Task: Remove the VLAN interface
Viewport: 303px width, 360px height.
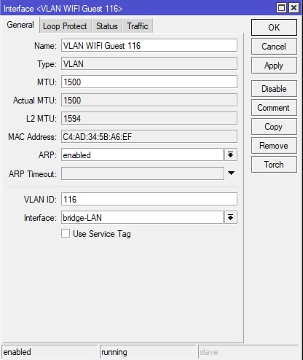Action: pyautogui.click(x=274, y=146)
